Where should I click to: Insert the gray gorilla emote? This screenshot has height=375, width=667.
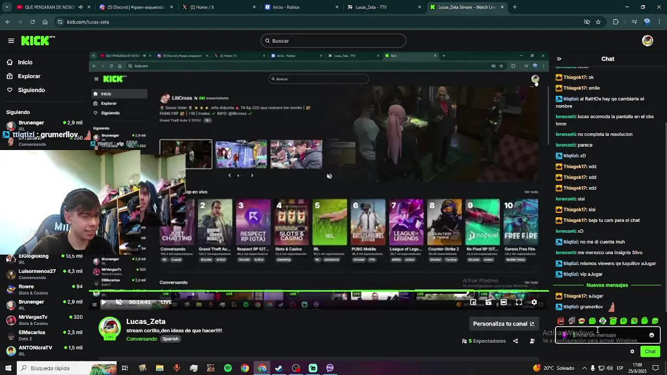tap(571, 321)
